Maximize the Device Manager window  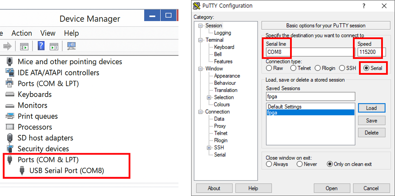click(168, 15)
